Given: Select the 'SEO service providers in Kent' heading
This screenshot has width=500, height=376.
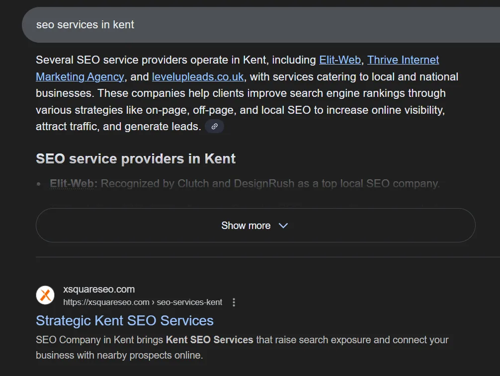Looking at the screenshot, I should (135, 158).
